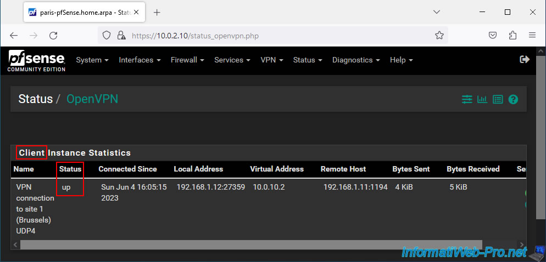
Task: Expand the Interfaces menu
Action: 140,60
